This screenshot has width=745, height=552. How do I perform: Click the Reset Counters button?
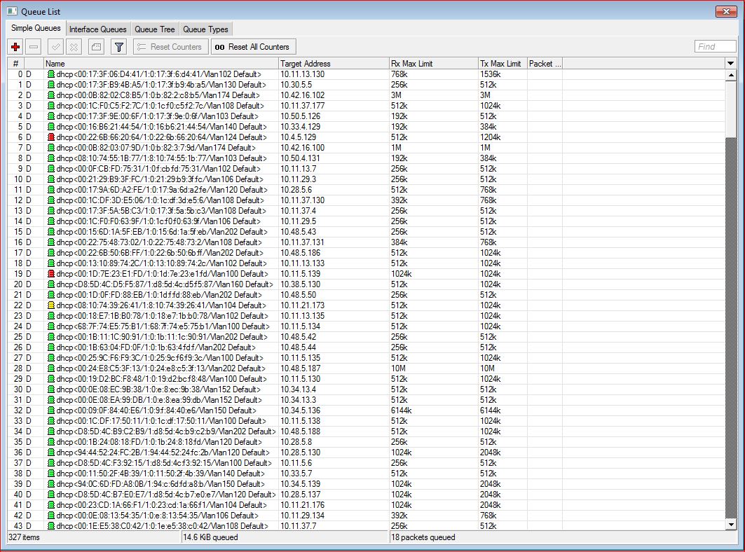point(170,47)
